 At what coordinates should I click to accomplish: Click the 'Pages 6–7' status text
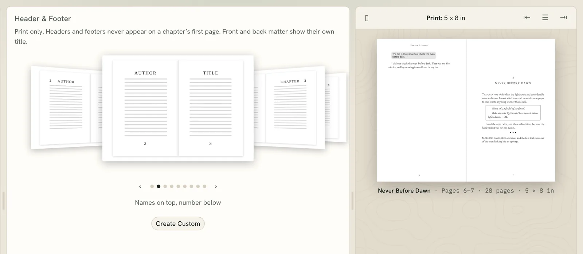(458, 190)
